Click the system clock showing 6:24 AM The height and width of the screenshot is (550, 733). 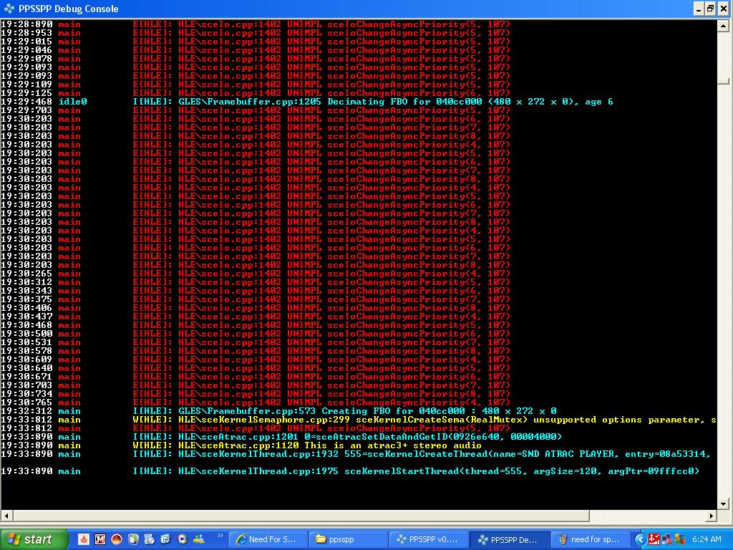pyautogui.click(x=707, y=539)
